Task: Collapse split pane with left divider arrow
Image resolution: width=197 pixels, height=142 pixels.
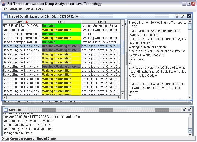Action: click(126, 21)
